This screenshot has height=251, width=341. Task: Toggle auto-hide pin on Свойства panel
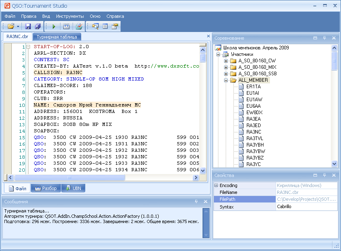324,175
